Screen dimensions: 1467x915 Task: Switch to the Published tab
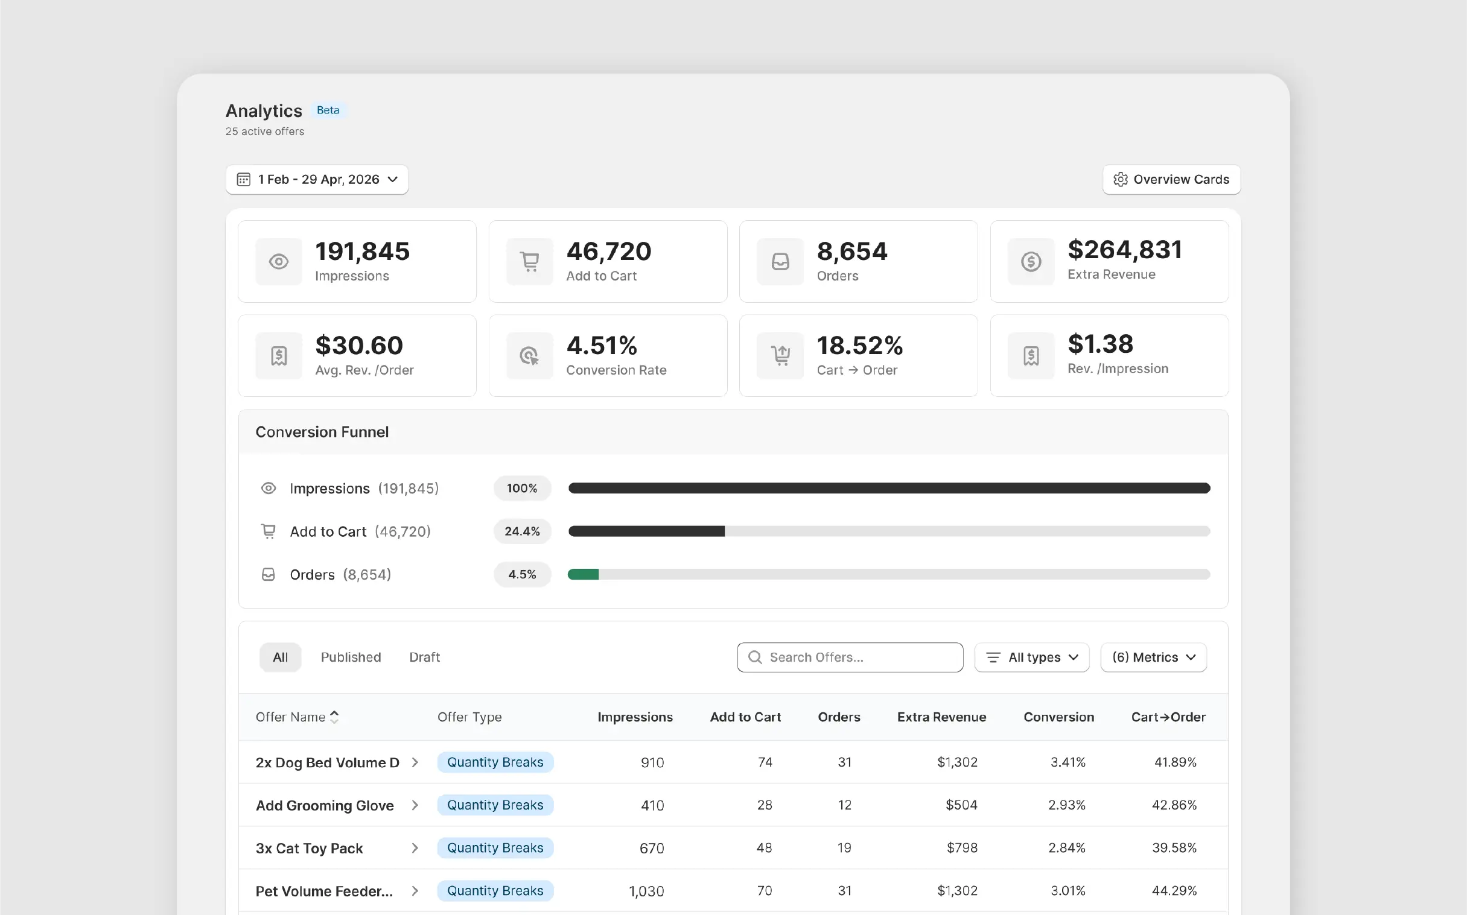pyautogui.click(x=351, y=657)
